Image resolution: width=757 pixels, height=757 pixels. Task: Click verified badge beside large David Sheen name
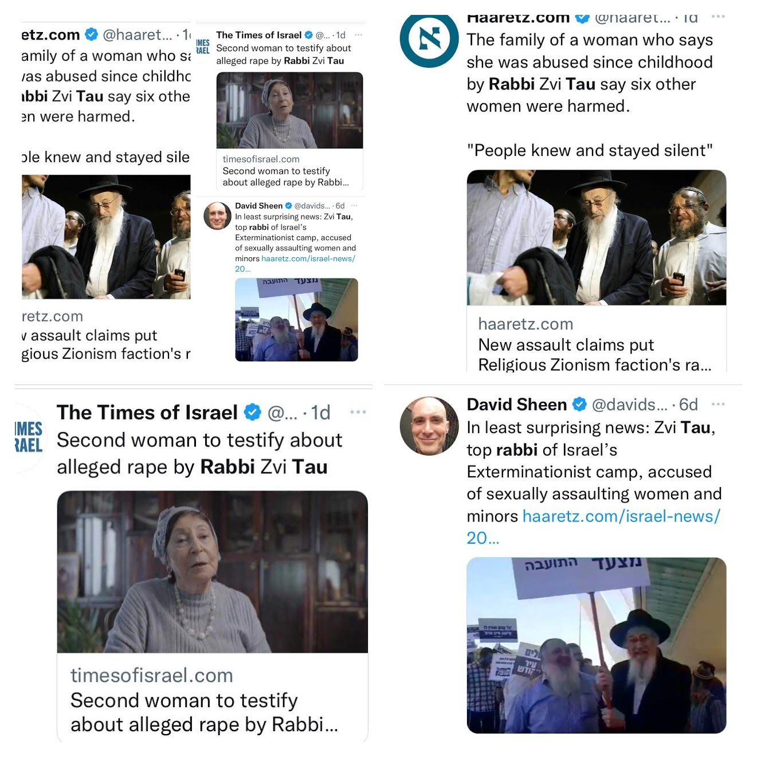tap(580, 405)
